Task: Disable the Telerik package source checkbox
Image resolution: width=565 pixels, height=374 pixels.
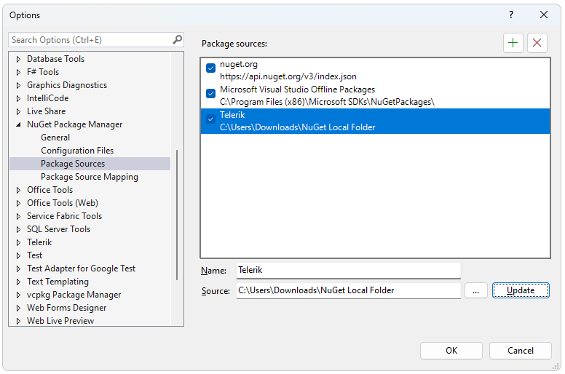Action: coord(211,119)
